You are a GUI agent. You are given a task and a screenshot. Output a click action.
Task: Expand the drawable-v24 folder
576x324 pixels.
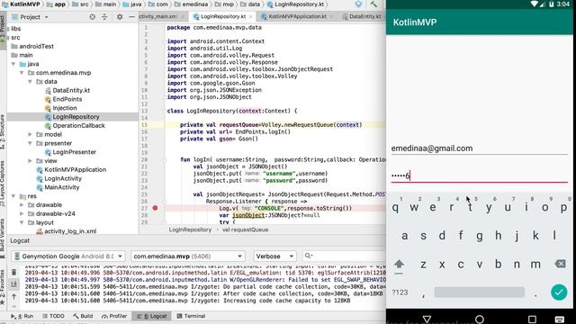click(x=22, y=214)
